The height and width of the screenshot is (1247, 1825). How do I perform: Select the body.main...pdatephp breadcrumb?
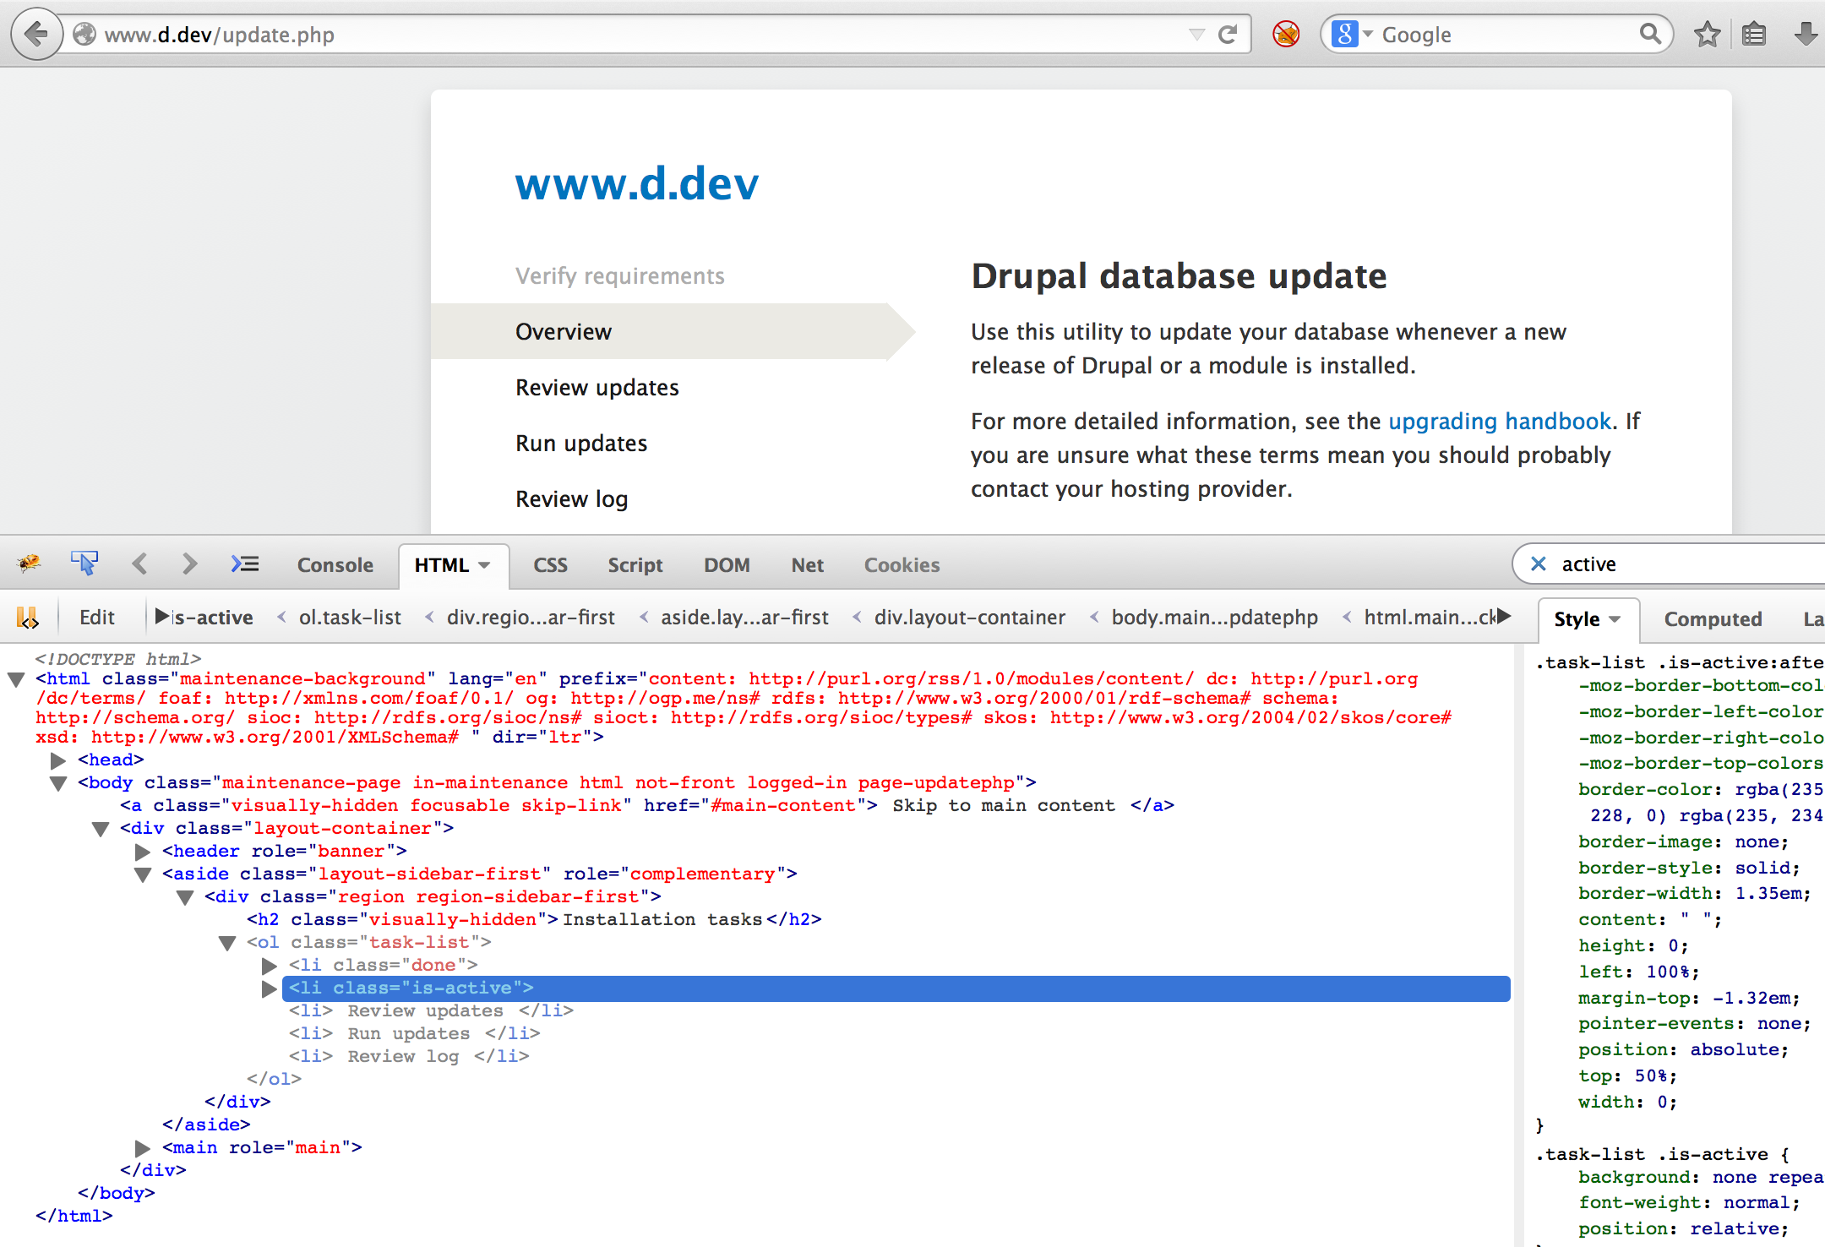point(1214,618)
